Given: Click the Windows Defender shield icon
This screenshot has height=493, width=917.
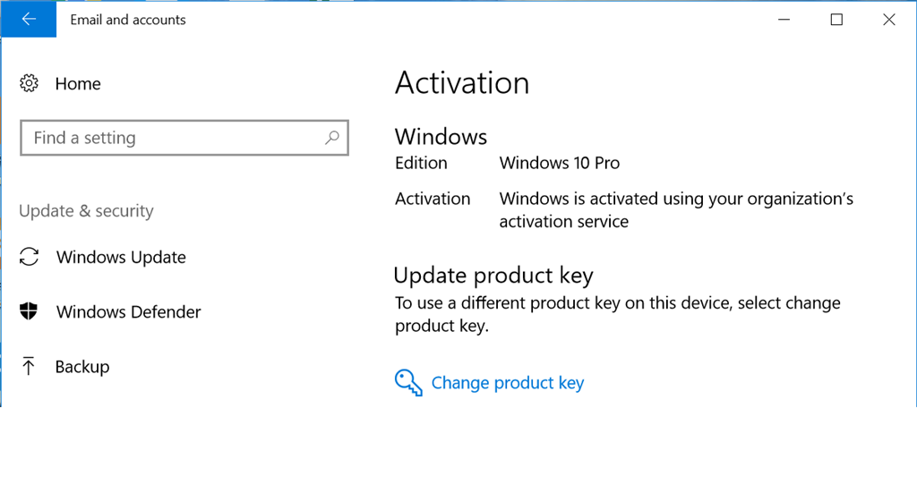Looking at the screenshot, I should point(30,311).
